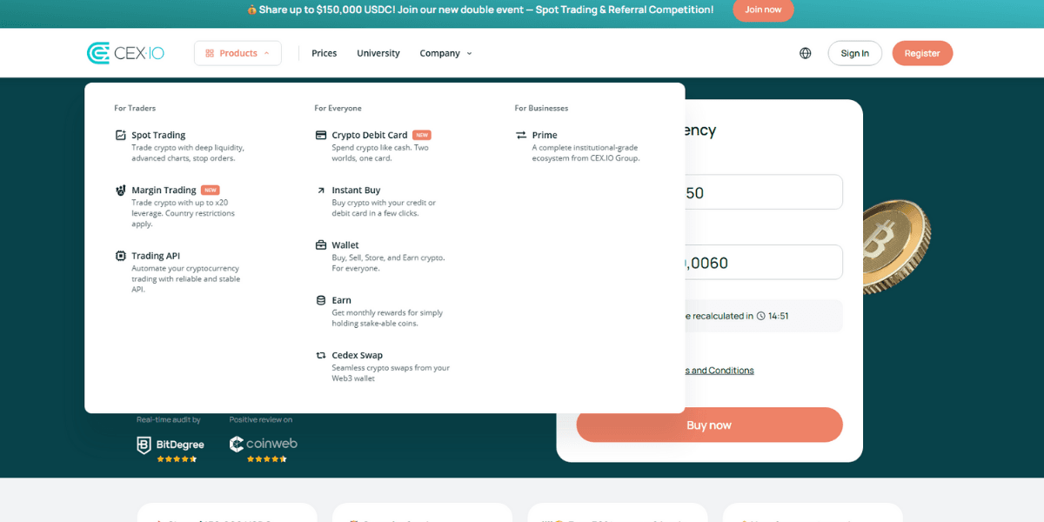The image size is (1044, 522).
Task: Collapse the Products dropdown menu
Action: pos(238,53)
